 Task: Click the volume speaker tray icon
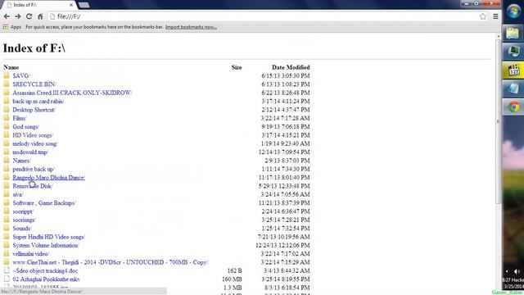click(x=517, y=271)
